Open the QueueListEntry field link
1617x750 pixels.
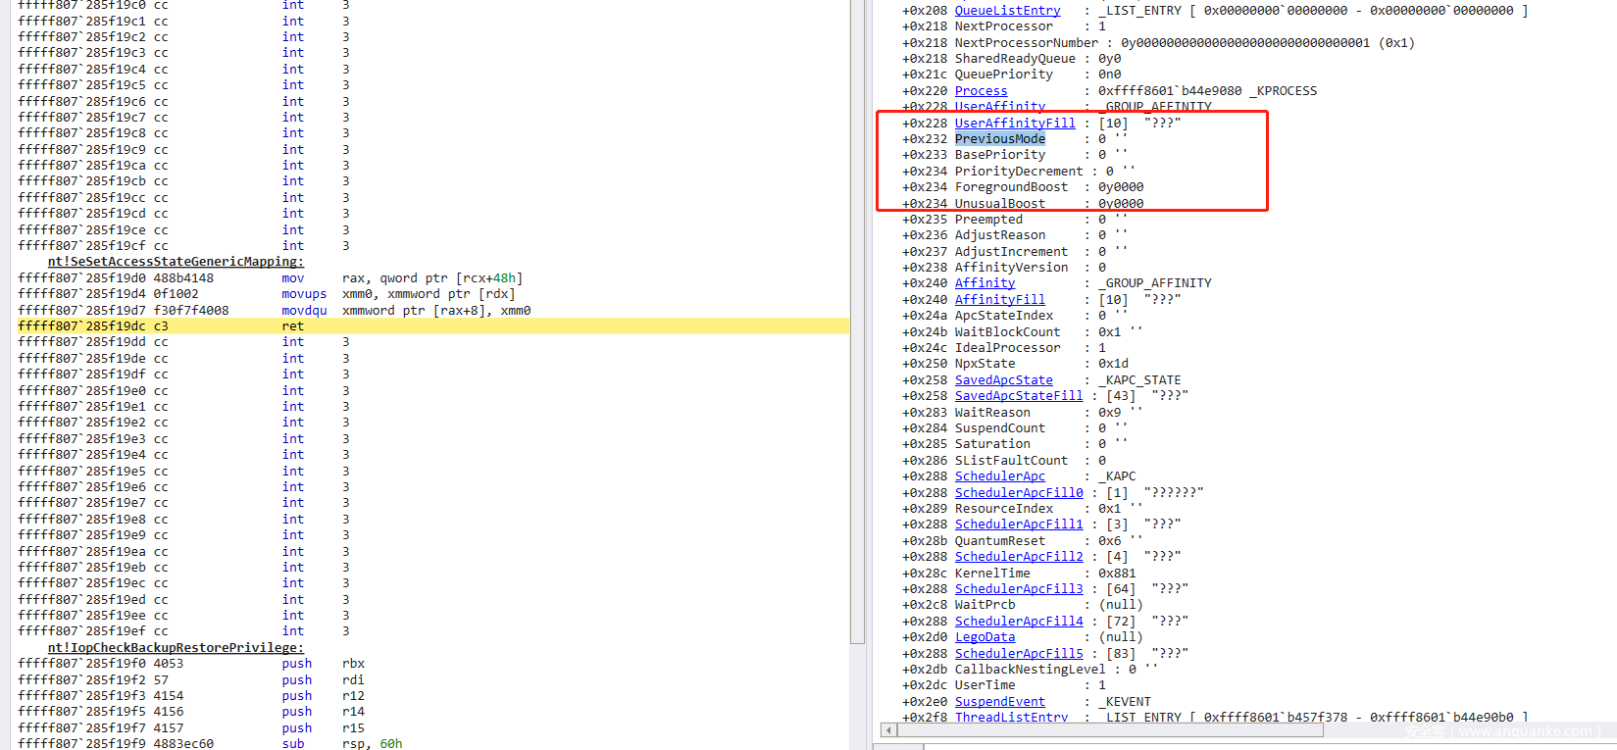1007,11
